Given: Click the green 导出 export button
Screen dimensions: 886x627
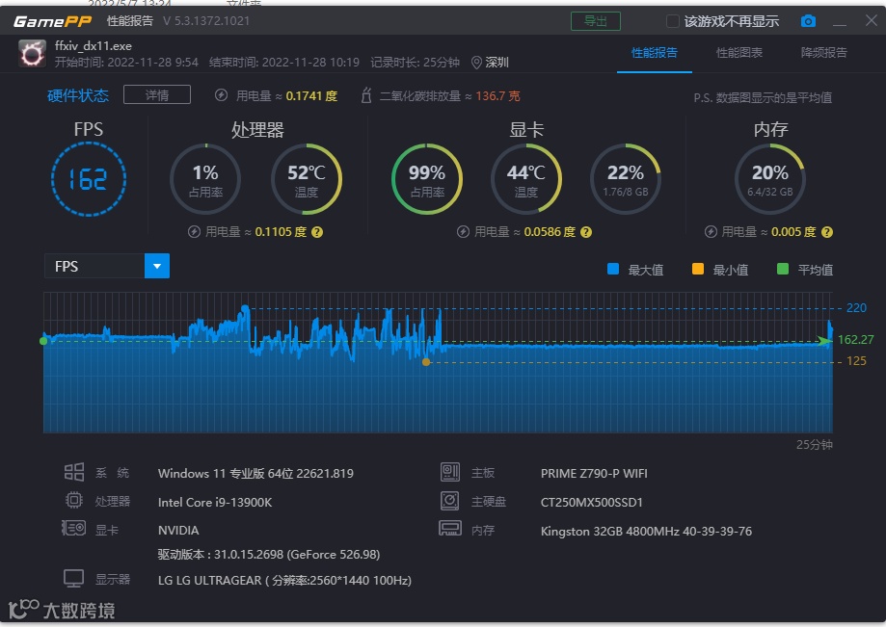Looking at the screenshot, I should click(596, 21).
